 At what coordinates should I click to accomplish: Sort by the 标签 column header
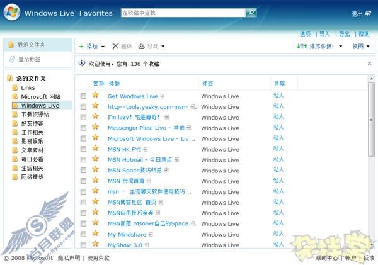click(x=207, y=83)
